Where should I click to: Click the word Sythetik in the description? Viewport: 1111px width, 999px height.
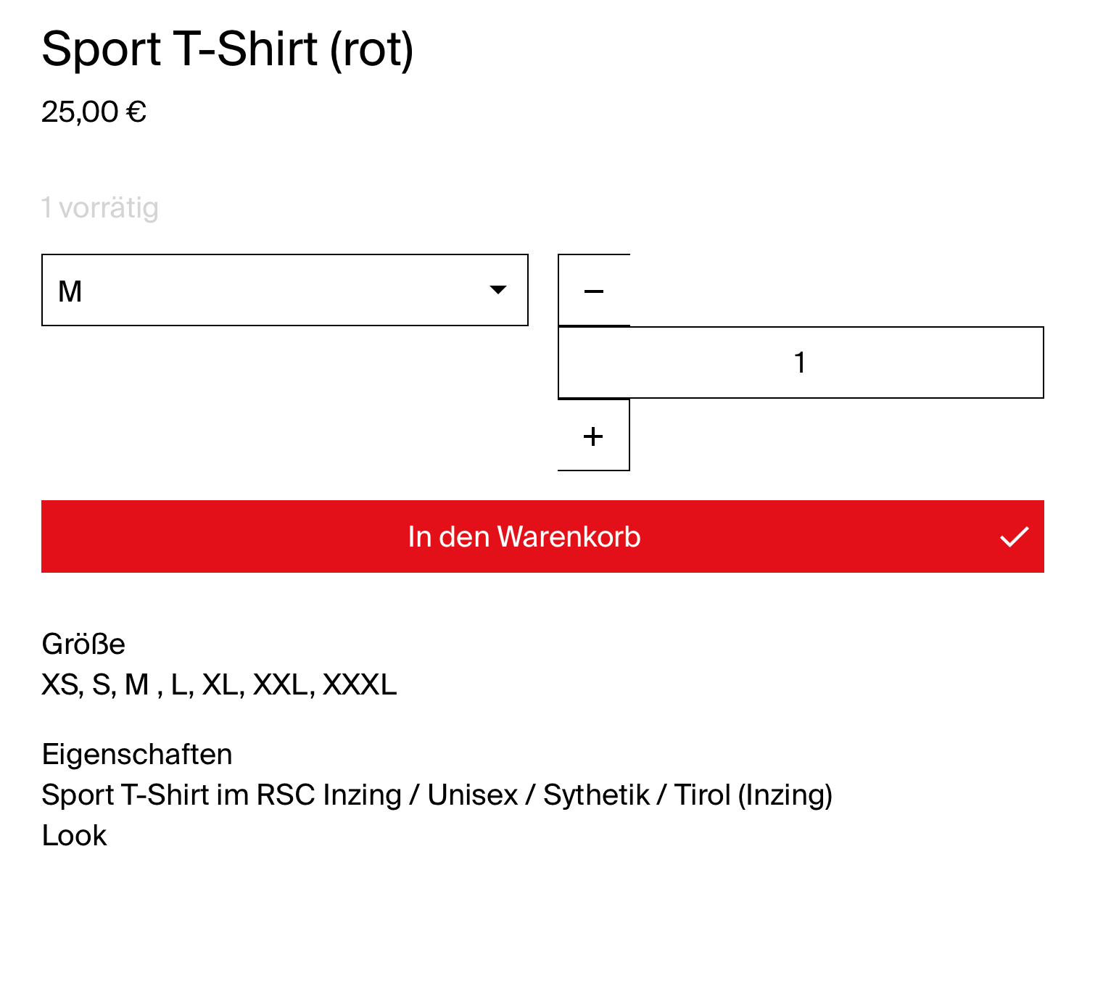pyautogui.click(x=596, y=795)
